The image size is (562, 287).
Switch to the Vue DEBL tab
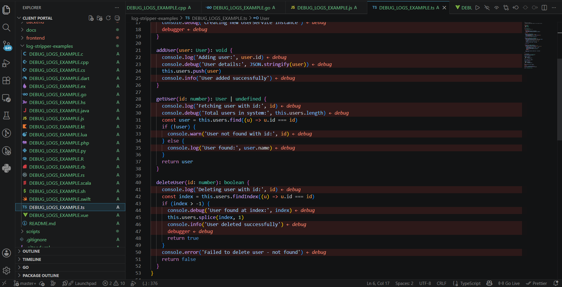point(463,8)
